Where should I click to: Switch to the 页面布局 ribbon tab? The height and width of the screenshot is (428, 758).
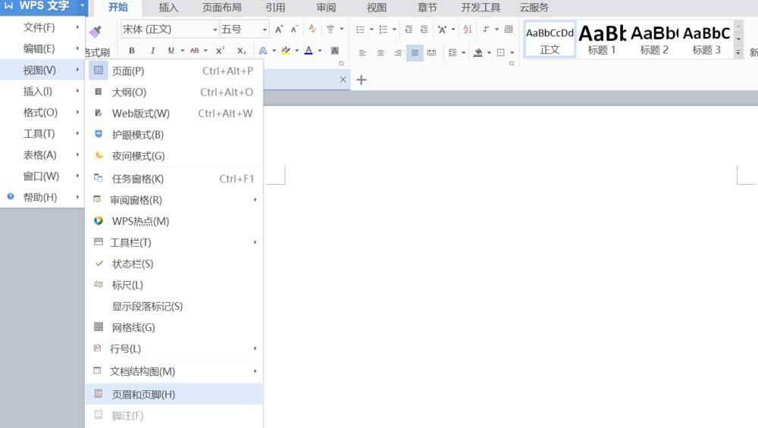point(221,8)
